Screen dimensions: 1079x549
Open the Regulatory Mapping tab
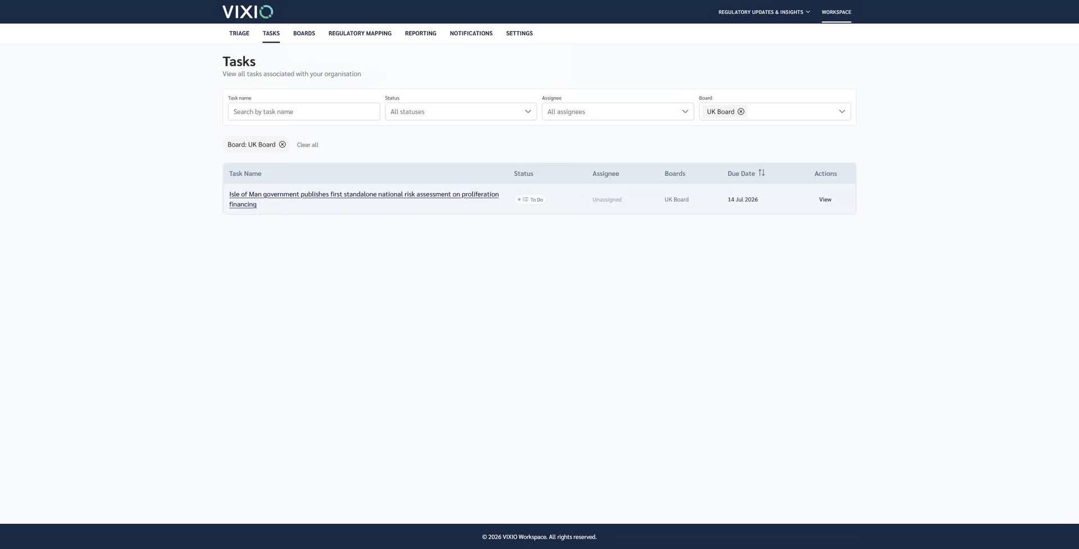(360, 34)
